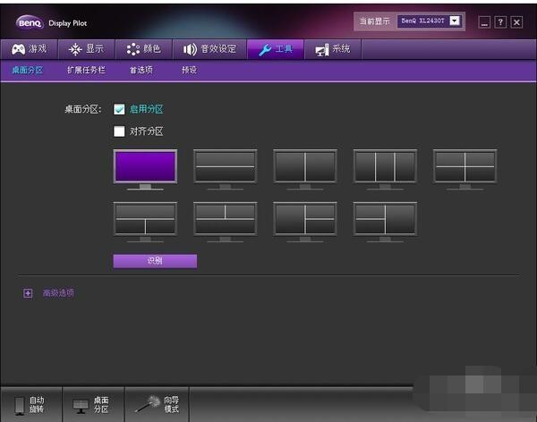Open help via the question mark icon
Screen dimensions: 537x422
(x=500, y=22)
